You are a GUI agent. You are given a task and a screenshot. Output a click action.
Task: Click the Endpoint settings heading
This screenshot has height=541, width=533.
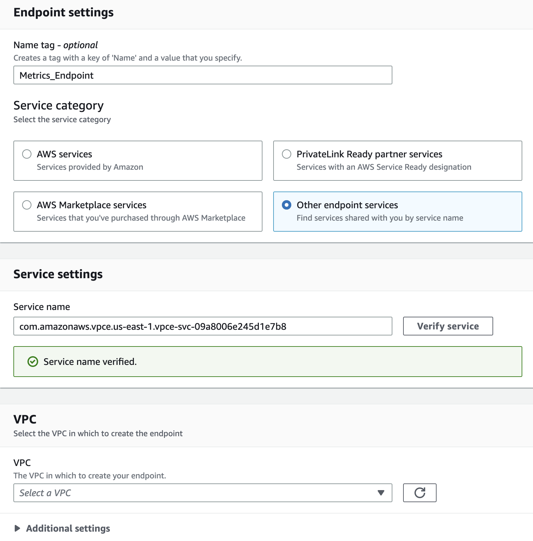64,12
